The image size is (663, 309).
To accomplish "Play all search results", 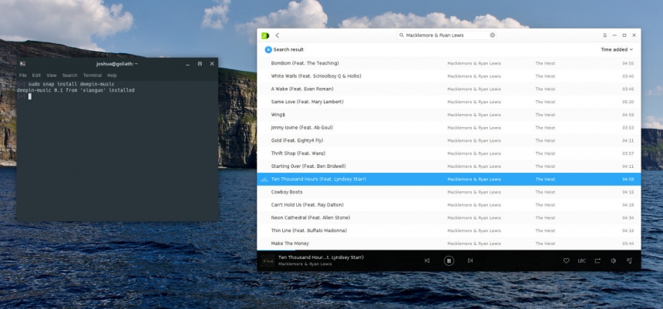I will pos(268,49).
